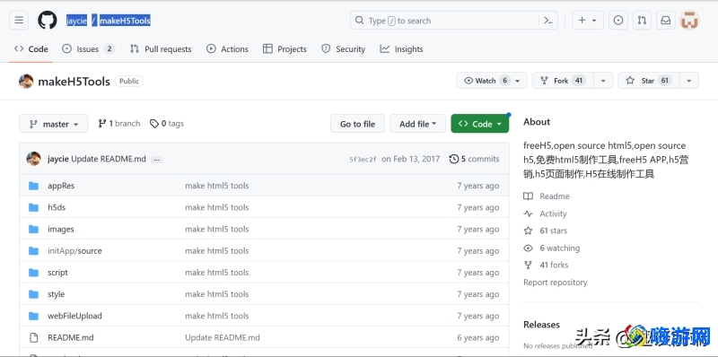Open the pull requests icon in header
Viewport: 718px width, 357px height.
click(x=642, y=20)
